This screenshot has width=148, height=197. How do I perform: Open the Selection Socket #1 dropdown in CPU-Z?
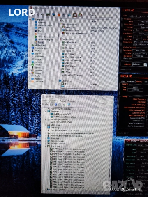point(139,64)
